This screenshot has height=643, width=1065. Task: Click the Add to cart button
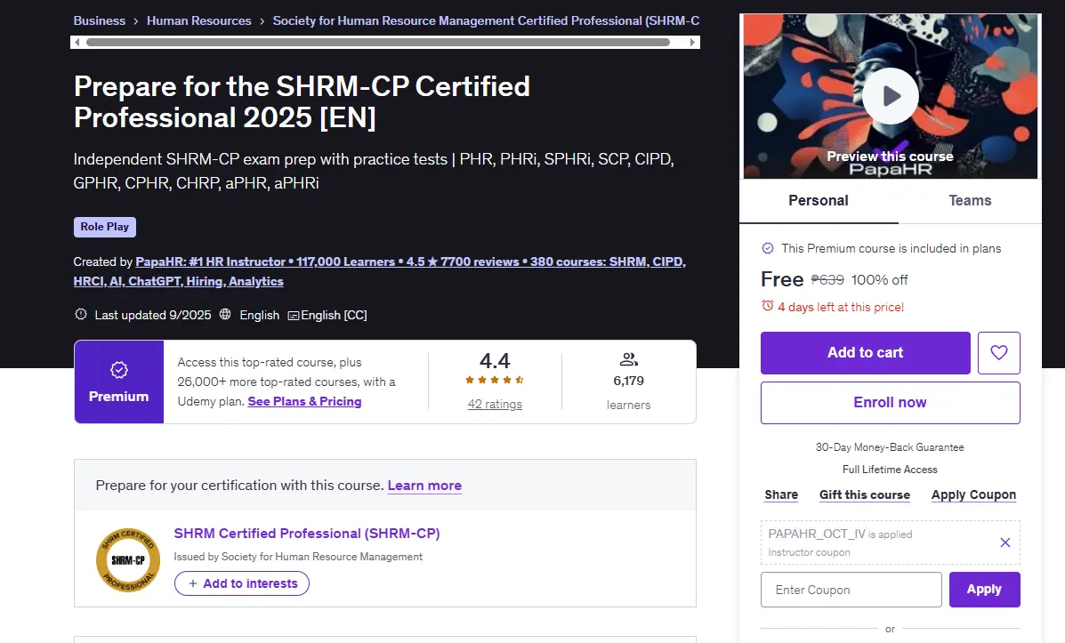point(866,353)
